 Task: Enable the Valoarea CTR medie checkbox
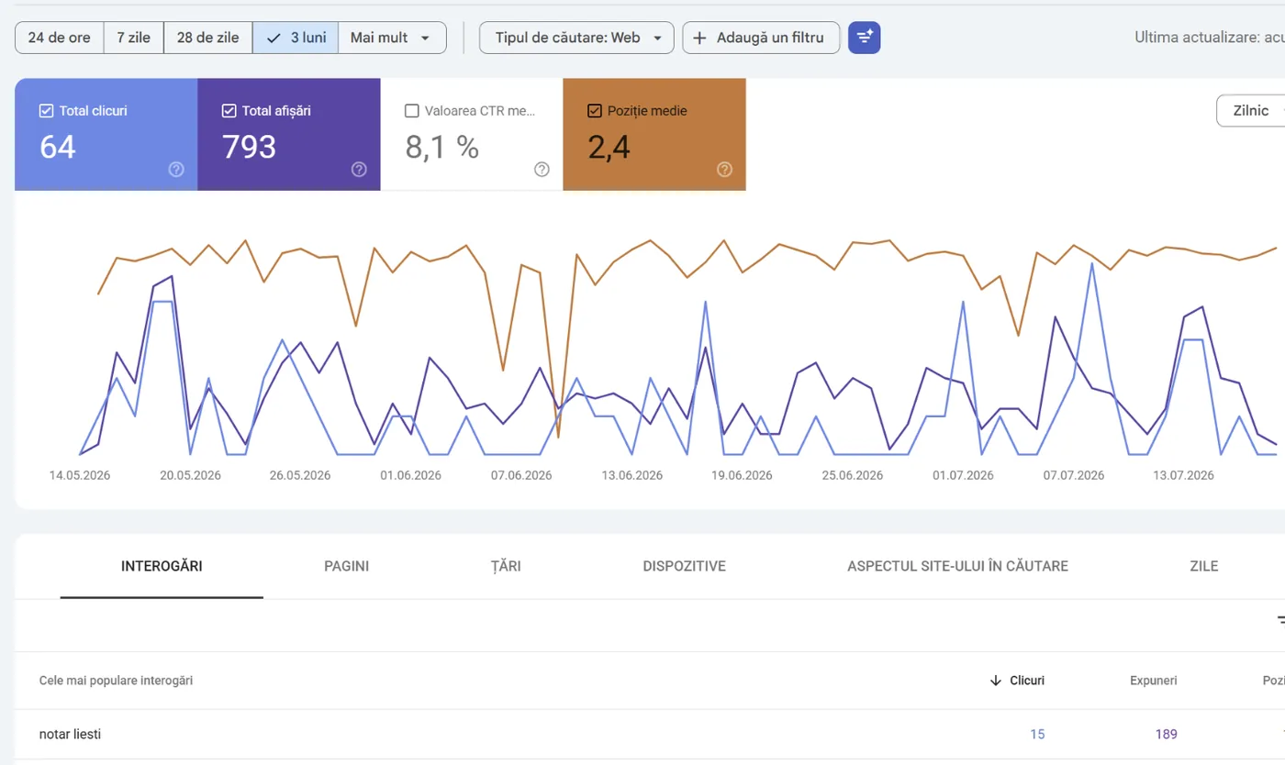pos(412,111)
